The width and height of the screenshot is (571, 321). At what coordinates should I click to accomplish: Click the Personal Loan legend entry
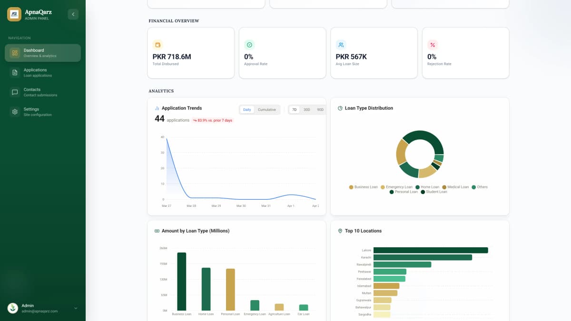404,192
